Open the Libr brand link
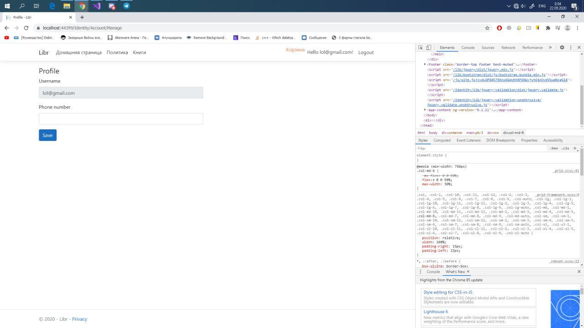This screenshot has width=584, height=328. coord(44,52)
